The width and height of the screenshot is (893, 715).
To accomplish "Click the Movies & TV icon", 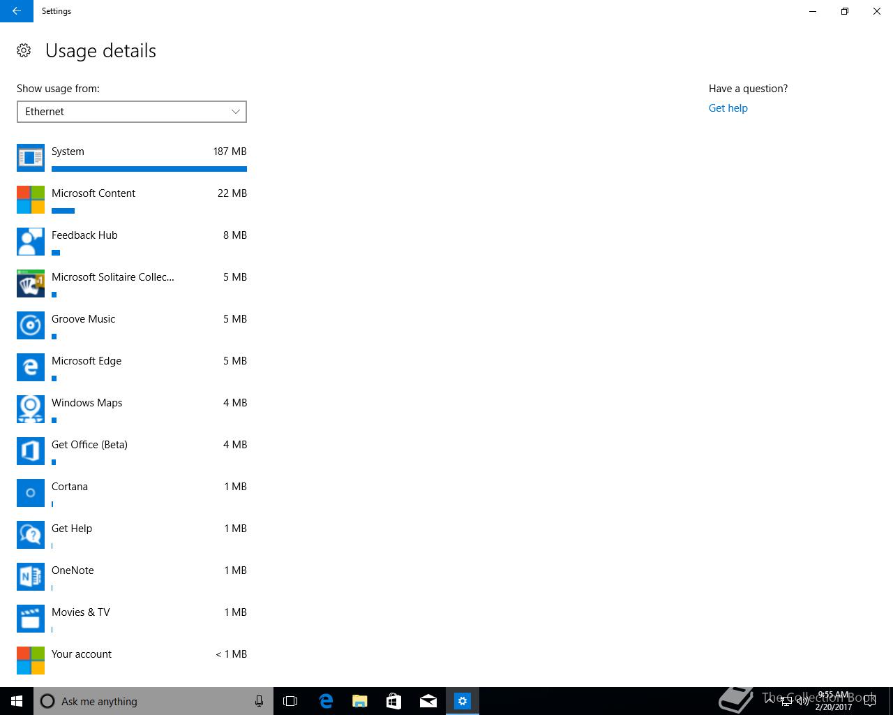I will 31,619.
